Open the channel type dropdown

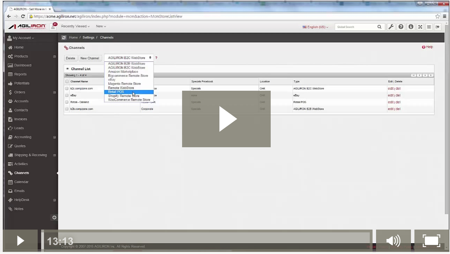pyautogui.click(x=129, y=58)
